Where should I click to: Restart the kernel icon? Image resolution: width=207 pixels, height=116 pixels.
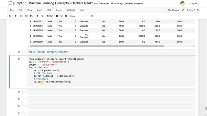coord(61,16)
